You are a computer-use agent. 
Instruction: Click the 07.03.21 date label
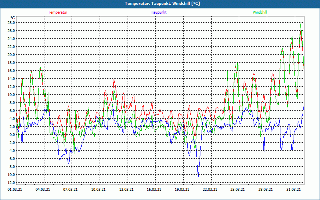70,189
